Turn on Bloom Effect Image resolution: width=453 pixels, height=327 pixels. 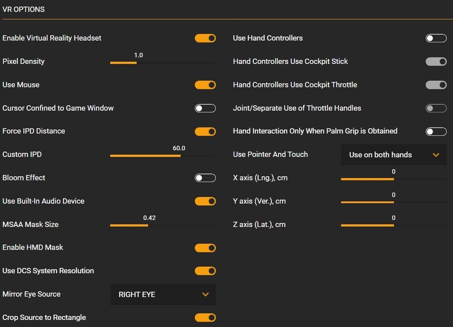[205, 178]
